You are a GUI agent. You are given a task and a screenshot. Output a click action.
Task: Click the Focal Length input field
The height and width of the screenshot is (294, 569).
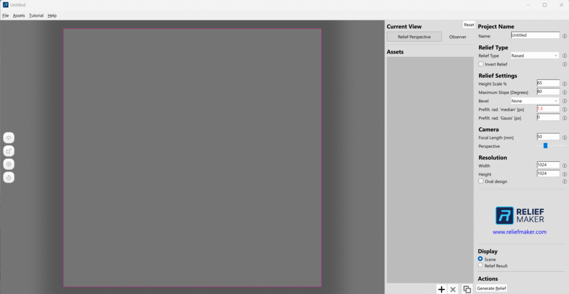click(548, 137)
